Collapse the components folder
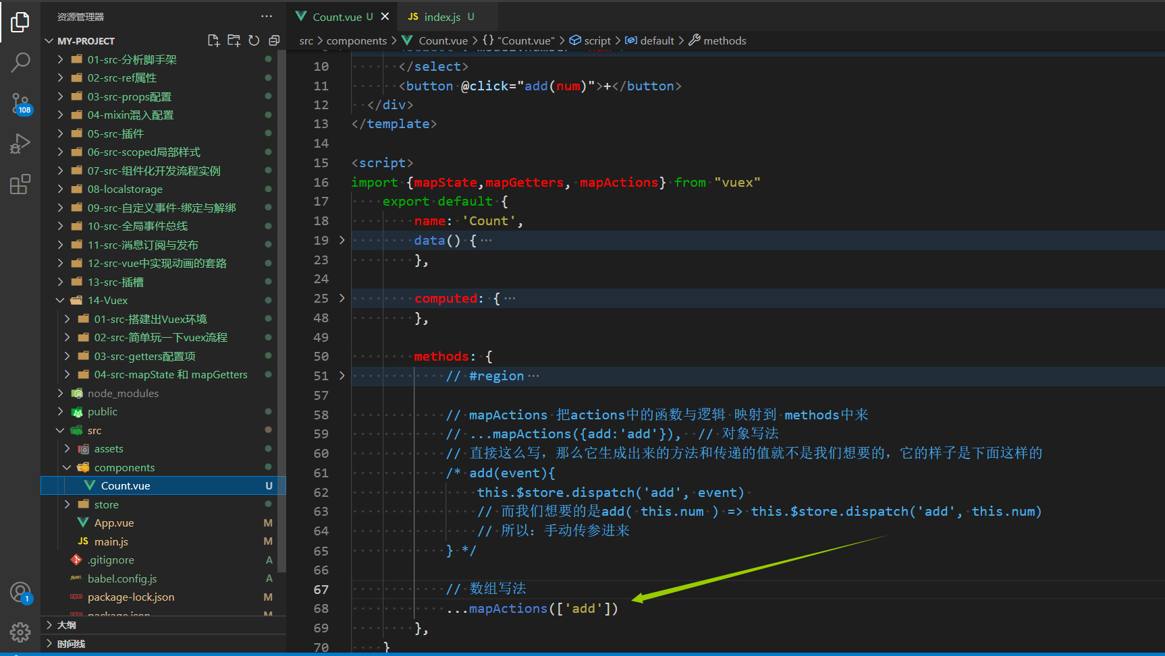This screenshot has height=656, width=1165. click(67, 467)
